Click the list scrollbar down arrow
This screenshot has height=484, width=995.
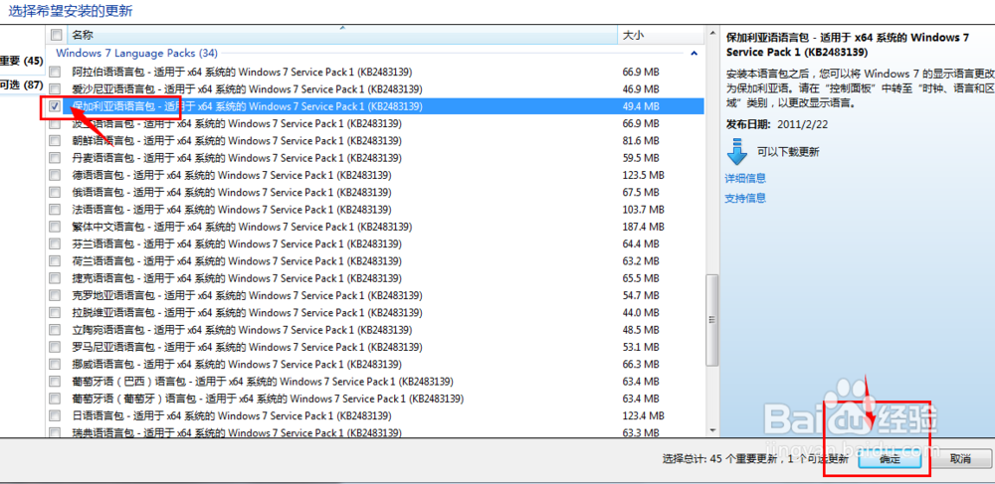pos(712,429)
